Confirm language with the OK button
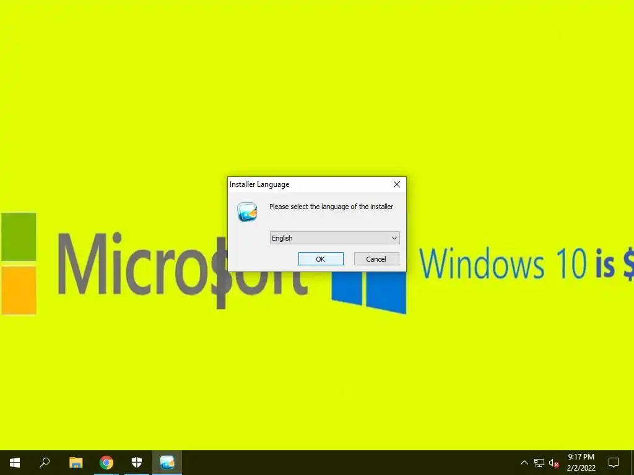 321,259
